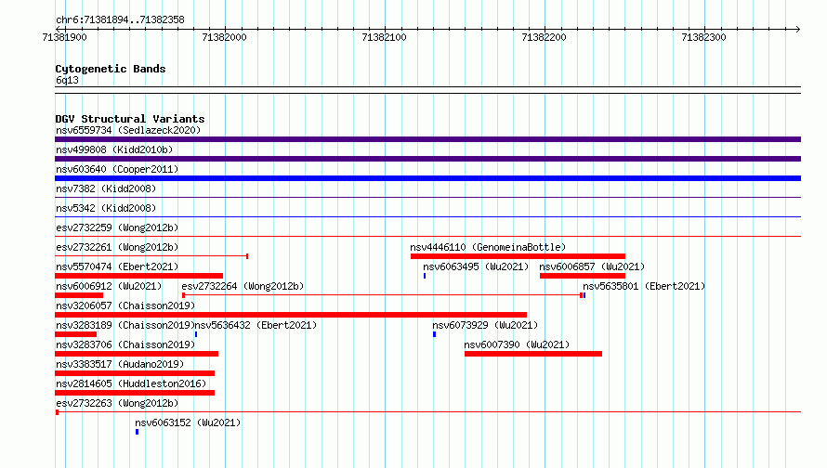Click the nsv2814605 (Huddleston2016) label
The height and width of the screenshot is (468, 827).
click(x=131, y=383)
